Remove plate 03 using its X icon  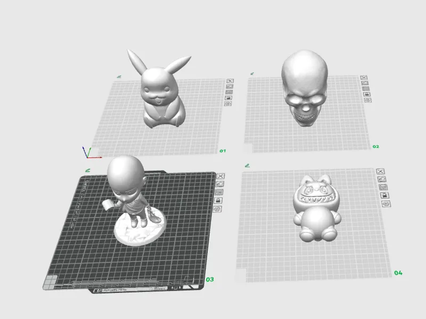220,176
